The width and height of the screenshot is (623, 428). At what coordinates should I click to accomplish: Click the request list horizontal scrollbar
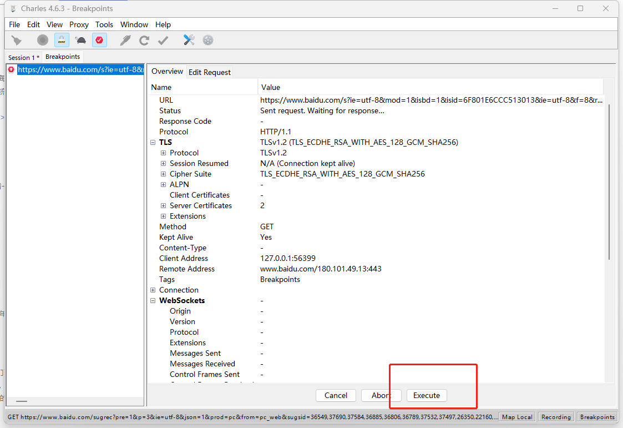[22, 401]
